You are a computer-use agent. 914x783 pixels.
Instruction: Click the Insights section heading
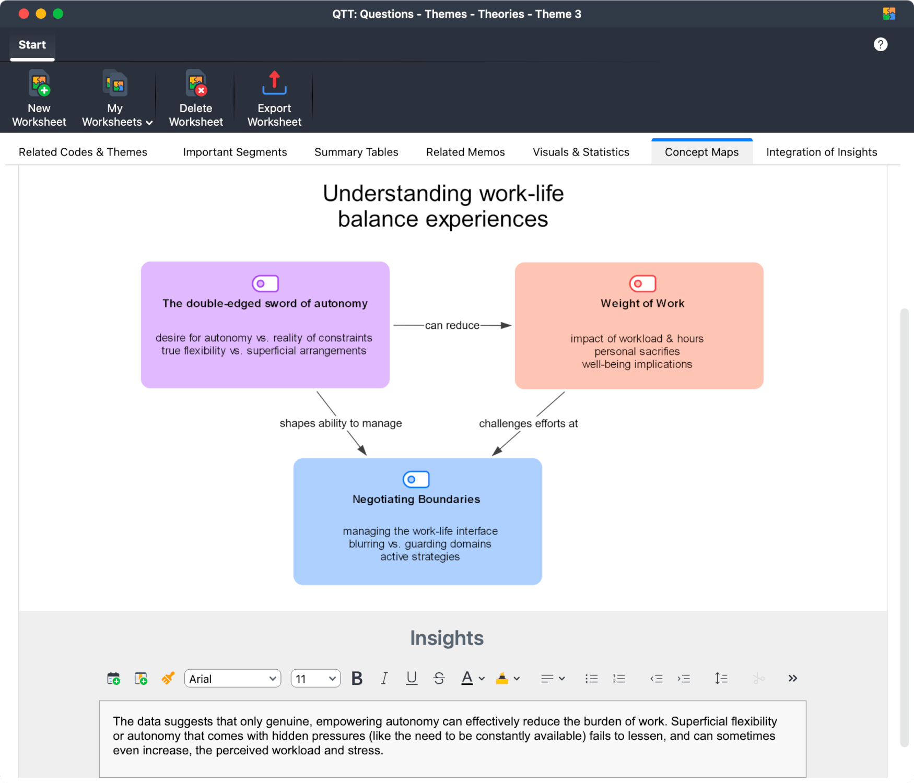[x=447, y=638]
